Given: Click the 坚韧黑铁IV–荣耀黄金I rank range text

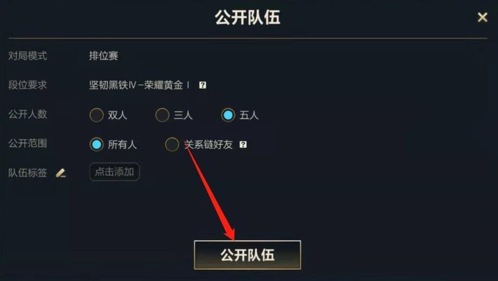Looking at the screenshot, I should (x=139, y=85).
